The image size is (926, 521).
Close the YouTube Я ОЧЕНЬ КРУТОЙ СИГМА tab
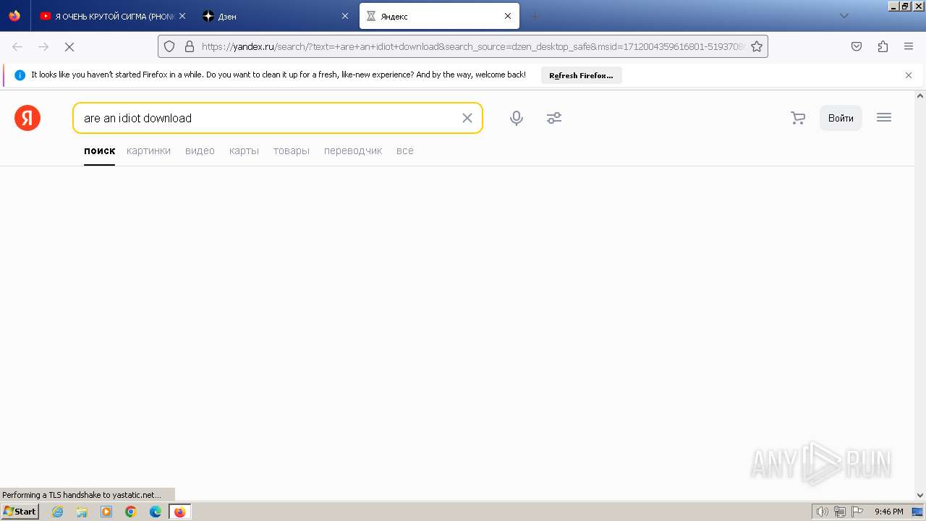pos(182,16)
